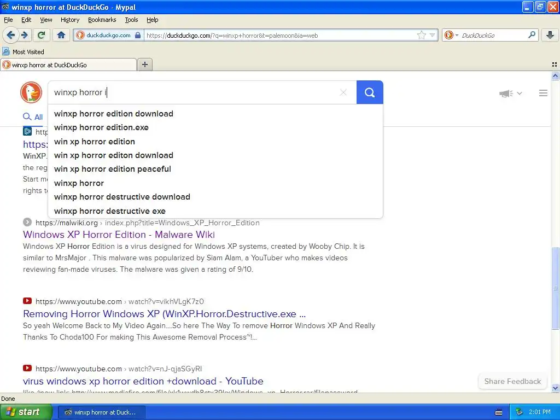Image resolution: width=560 pixels, height=420 pixels.
Task: Open Windows XP Horror Edition Malware Wiki link
Action: click(119, 235)
